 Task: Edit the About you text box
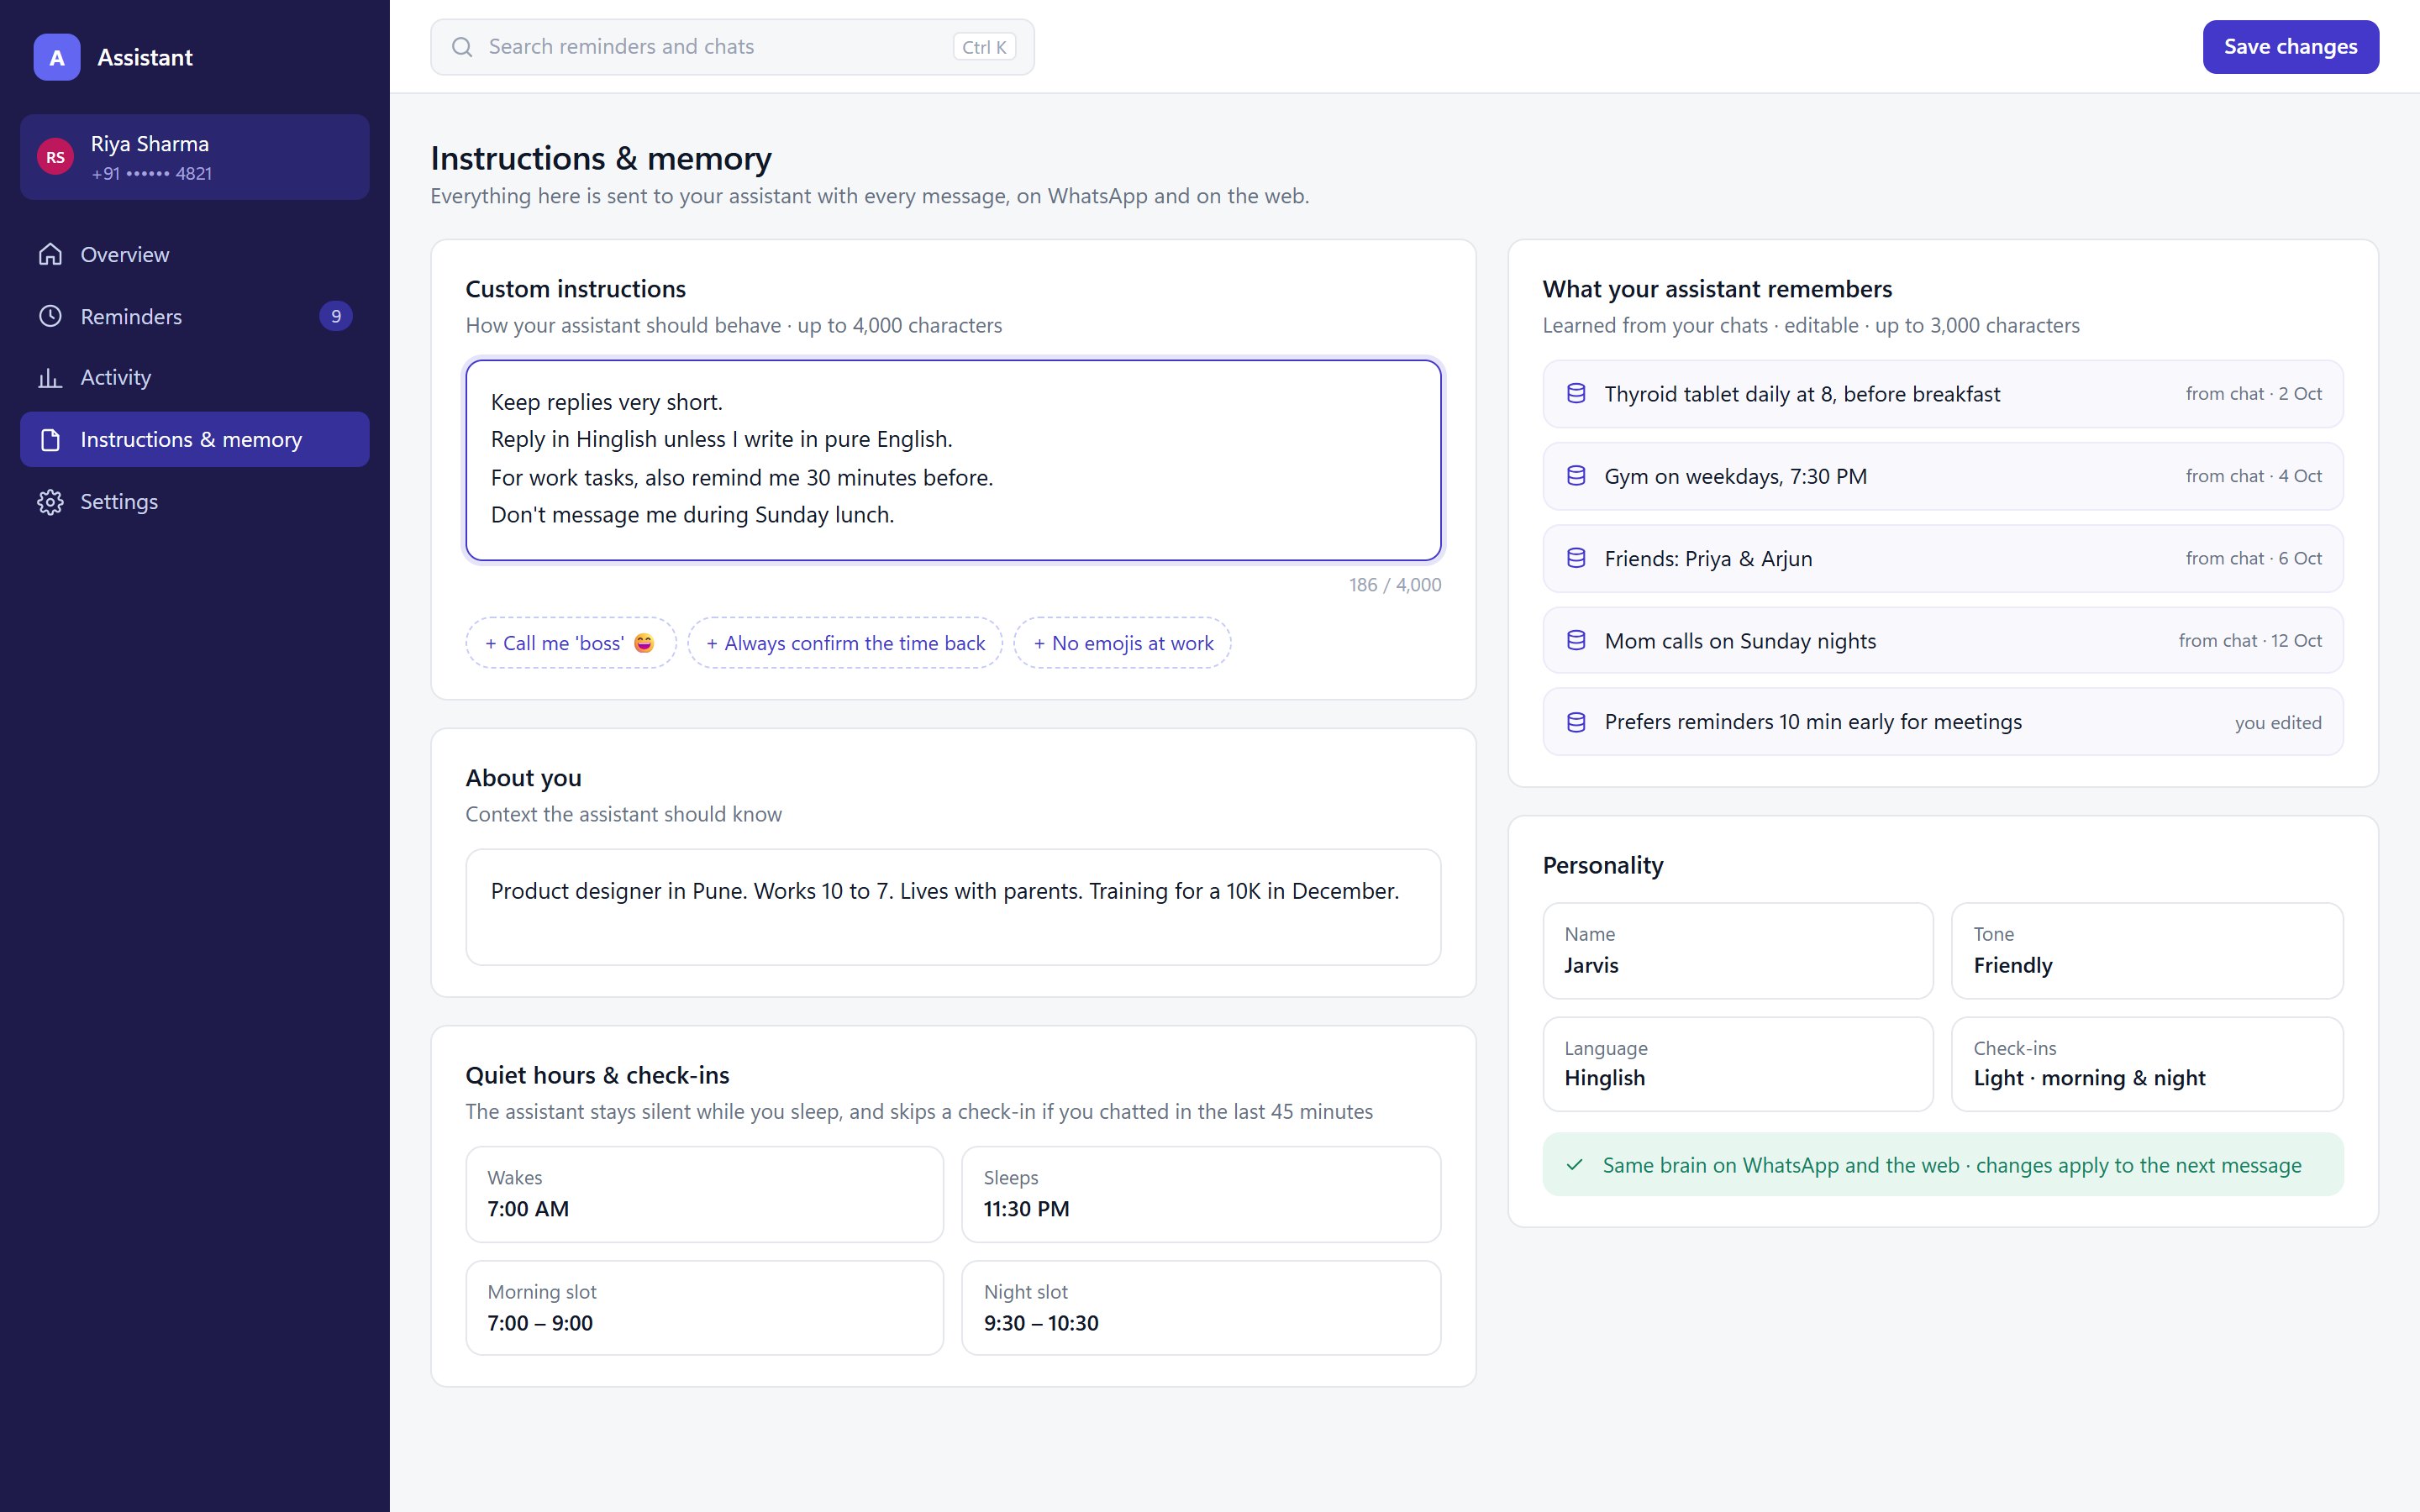[x=953, y=907]
